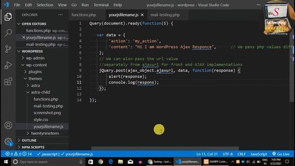Open the Terminal menu

[101, 5]
